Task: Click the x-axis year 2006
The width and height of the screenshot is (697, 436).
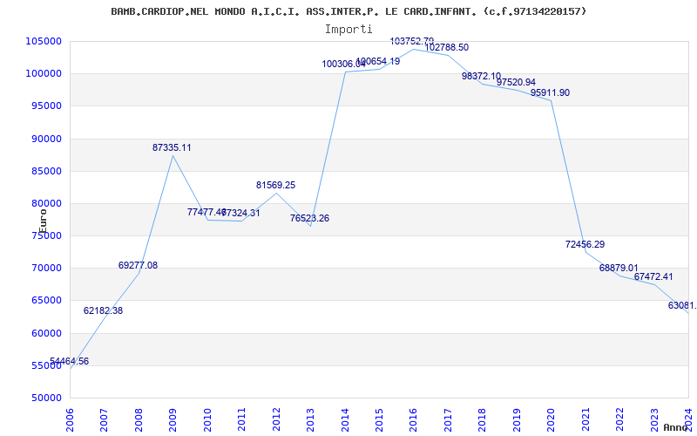Action: click(70, 419)
